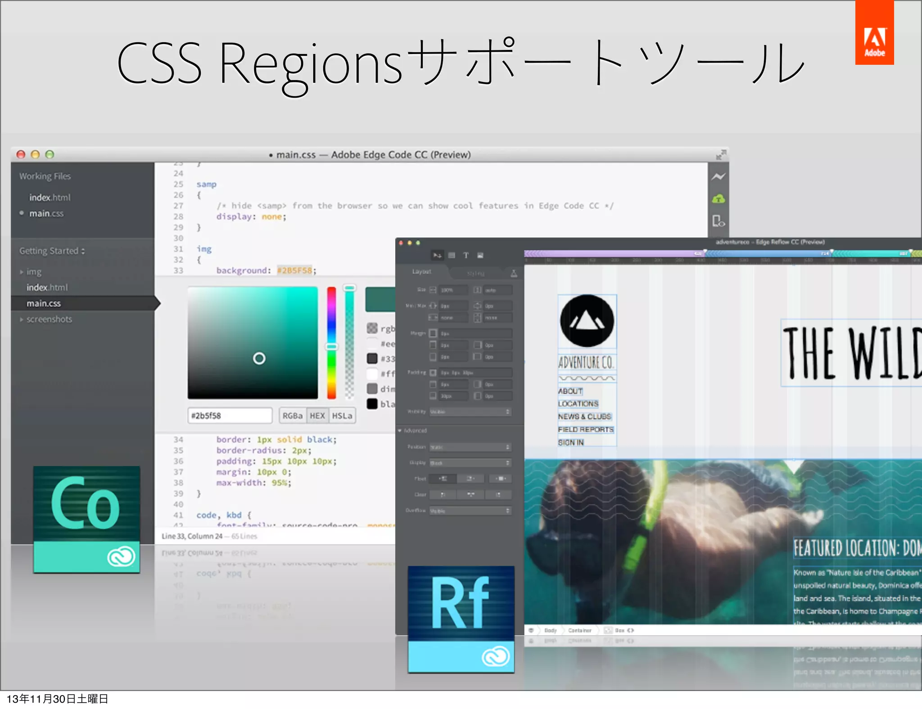Image resolution: width=922 pixels, height=709 pixels.
Task: Set Clear to left
Action: (443, 495)
